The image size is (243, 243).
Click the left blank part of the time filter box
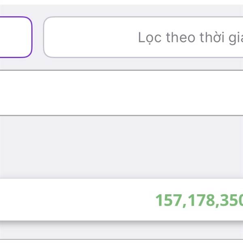[90, 37]
